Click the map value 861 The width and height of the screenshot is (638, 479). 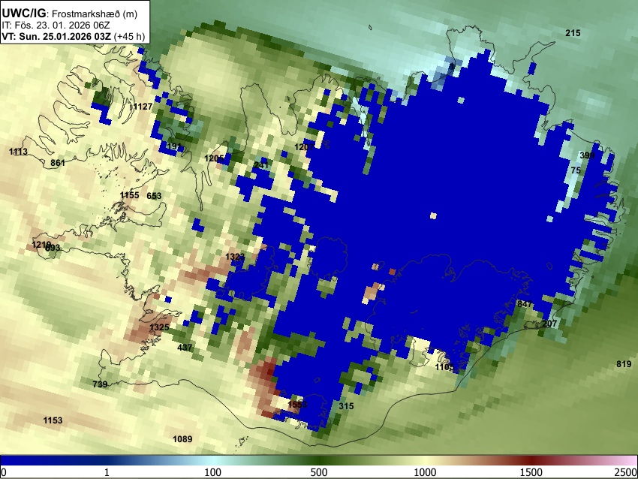(58, 163)
